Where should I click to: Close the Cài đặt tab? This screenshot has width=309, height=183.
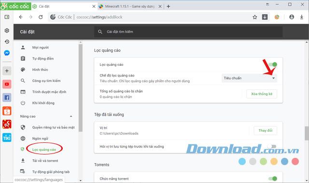[x=94, y=6]
